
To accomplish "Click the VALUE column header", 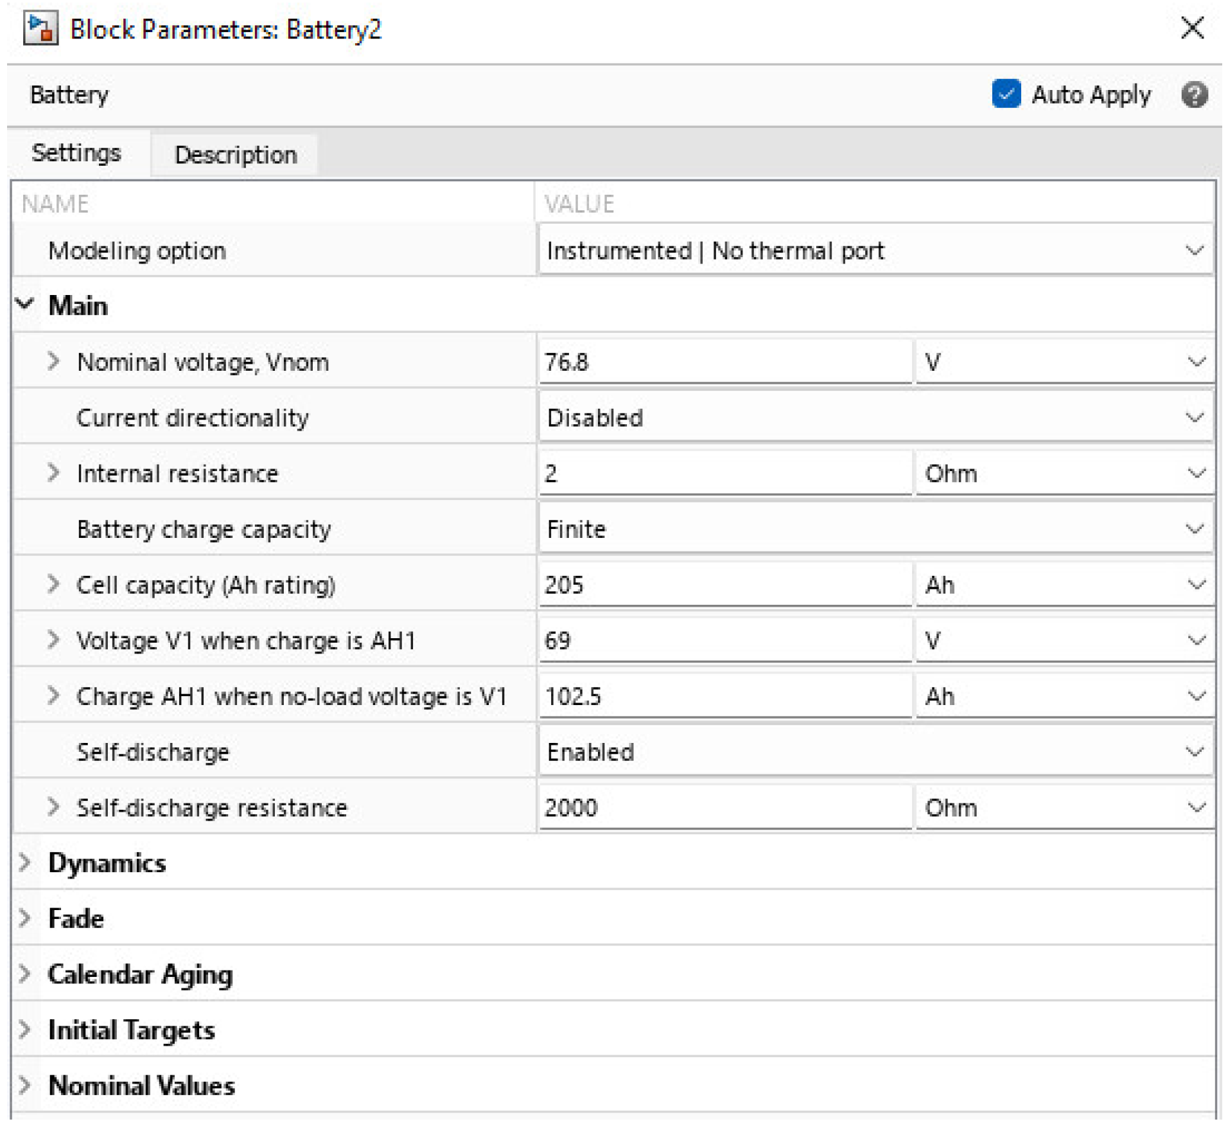I will pyautogui.click(x=579, y=204).
